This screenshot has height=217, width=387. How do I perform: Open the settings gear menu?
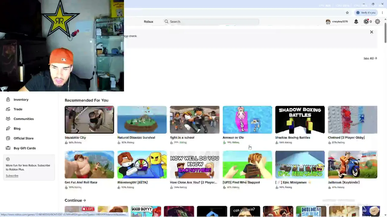(378, 21)
